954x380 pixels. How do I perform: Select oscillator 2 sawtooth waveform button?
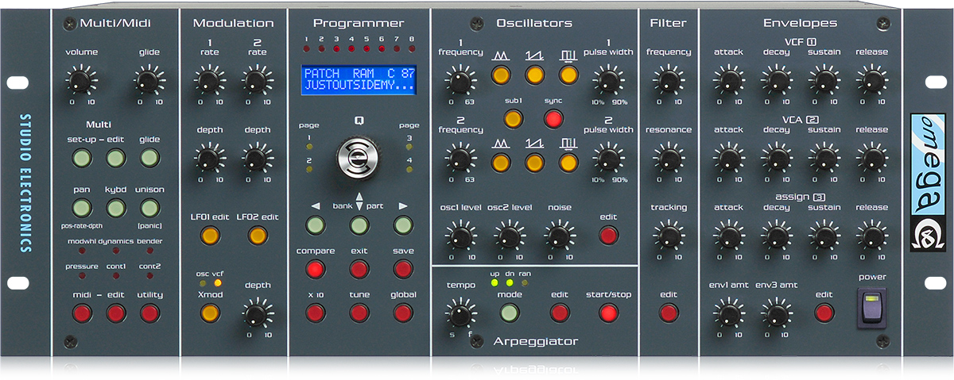point(533,163)
